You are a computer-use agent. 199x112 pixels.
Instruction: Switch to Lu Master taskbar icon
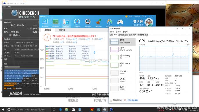click(98, 109)
